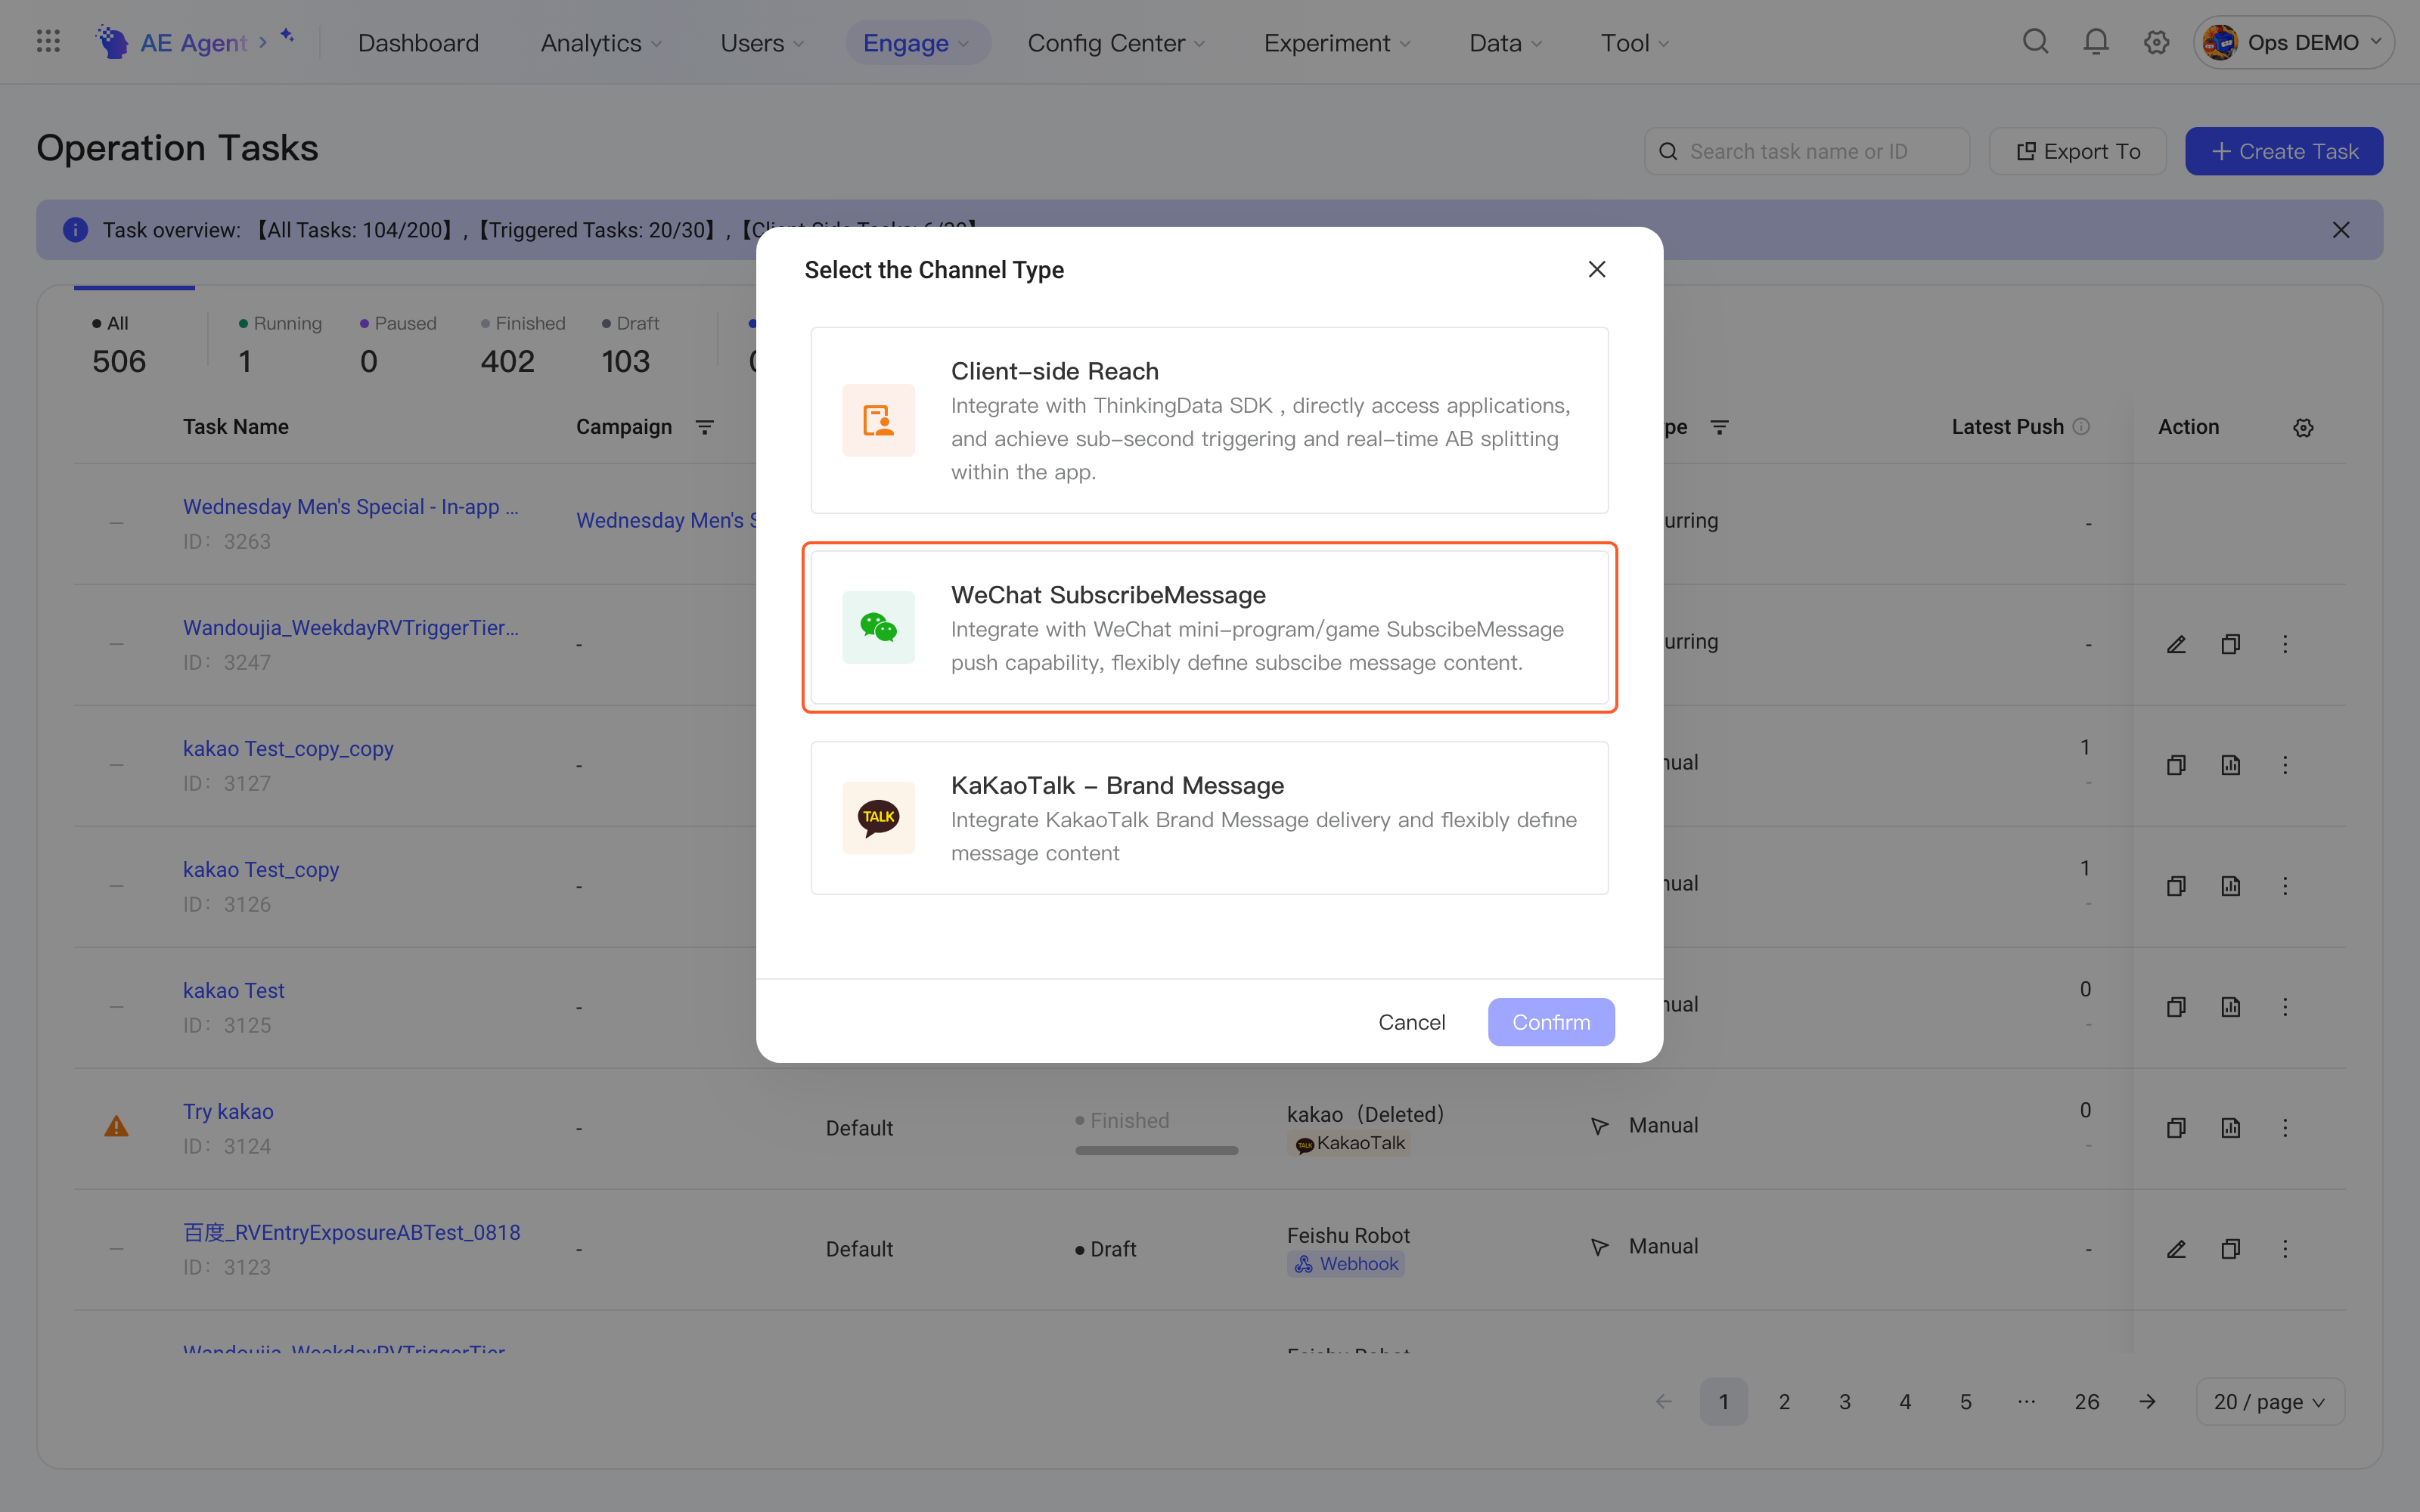Click Cancel in channel dialog
Image resolution: width=2420 pixels, height=1512 pixels.
[x=1411, y=1022]
